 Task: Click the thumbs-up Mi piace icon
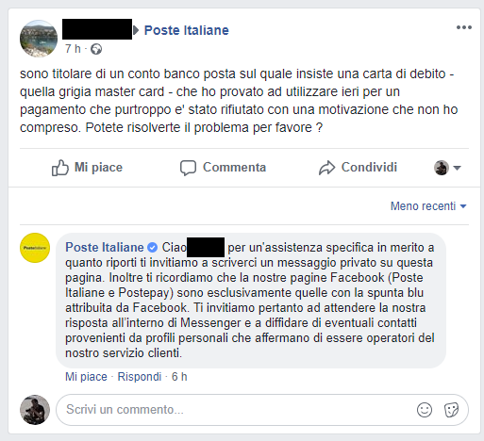[59, 168]
